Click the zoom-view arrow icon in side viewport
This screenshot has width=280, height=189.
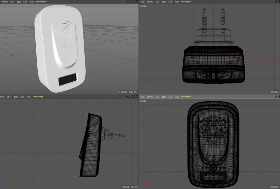(131, 97)
